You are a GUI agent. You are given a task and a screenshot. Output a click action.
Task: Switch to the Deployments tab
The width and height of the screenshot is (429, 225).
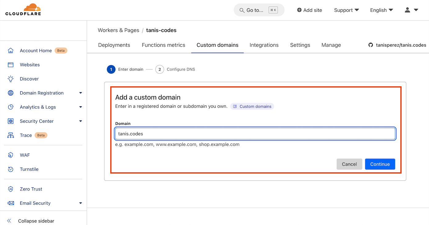pyautogui.click(x=114, y=45)
